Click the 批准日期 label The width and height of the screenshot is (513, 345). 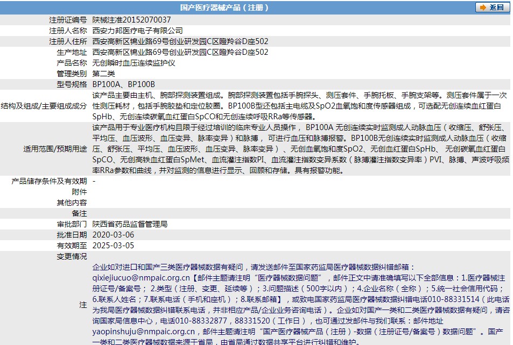(72, 235)
